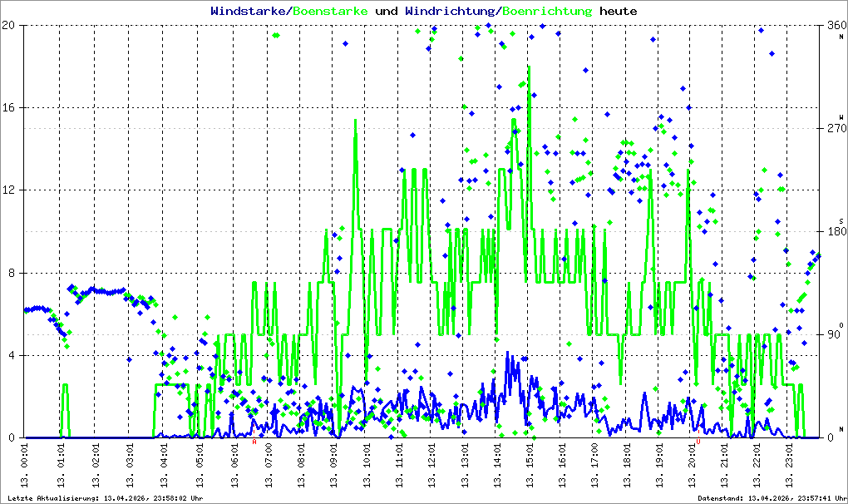The height and width of the screenshot is (504, 848).
Task: Click time label '13. 17:00'
Action: [x=594, y=465]
